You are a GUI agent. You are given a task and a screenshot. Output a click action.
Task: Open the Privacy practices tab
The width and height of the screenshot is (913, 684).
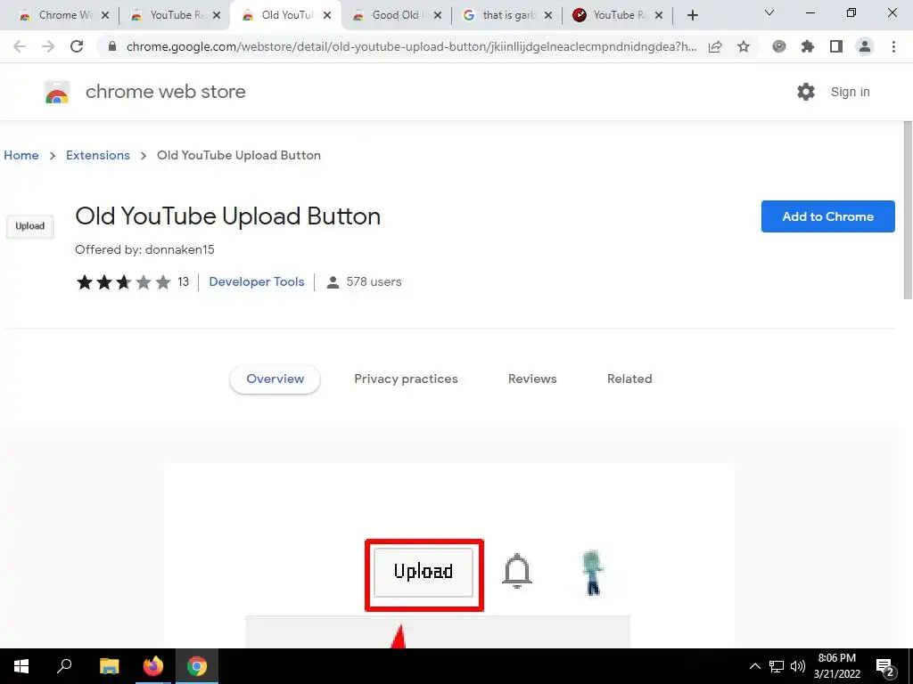click(x=406, y=379)
